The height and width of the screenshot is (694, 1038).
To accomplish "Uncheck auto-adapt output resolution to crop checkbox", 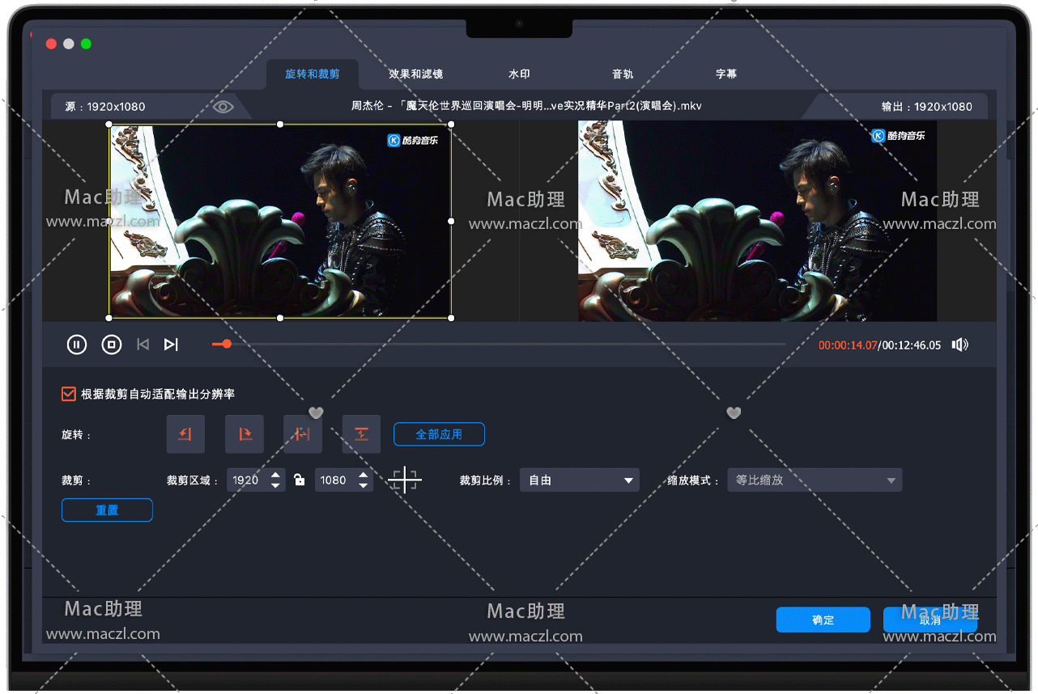I will (x=69, y=394).
